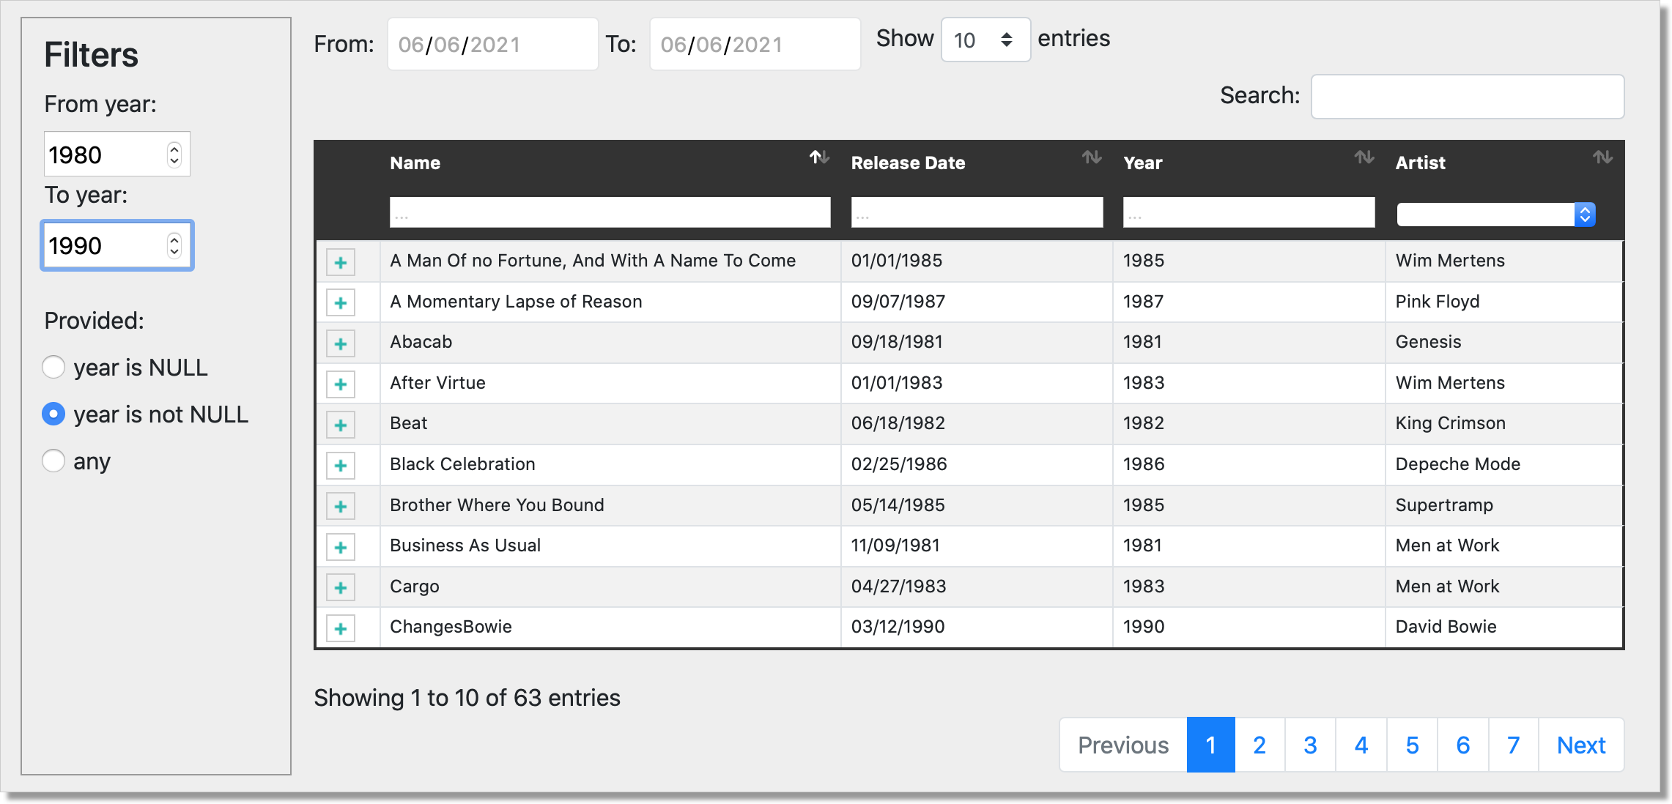Enable the year is not NULL filter
This screenshot has height=804, width=1672.
[x=53, y=414]
